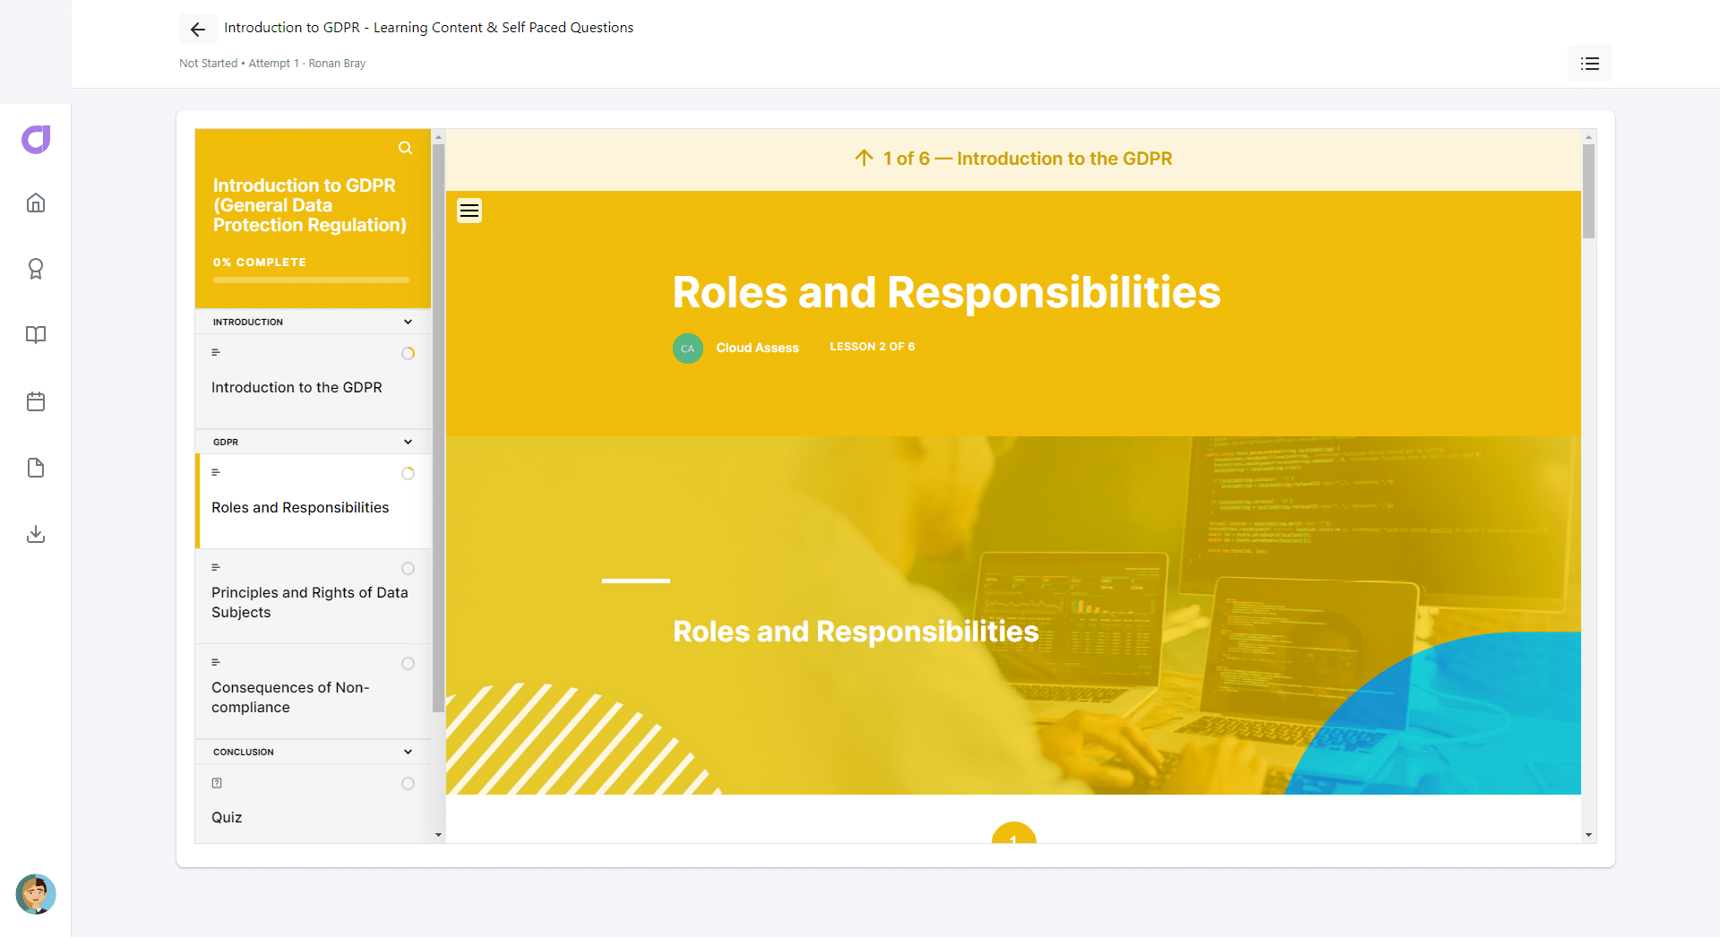Screen dimensions: 1720x938
Task: Click the lesson icon above Introduction to the GDPR
Action: coord(216,353)
